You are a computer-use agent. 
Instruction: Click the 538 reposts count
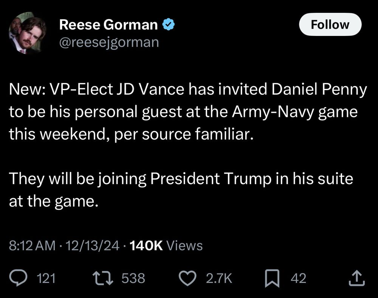(x=133, y=279)
